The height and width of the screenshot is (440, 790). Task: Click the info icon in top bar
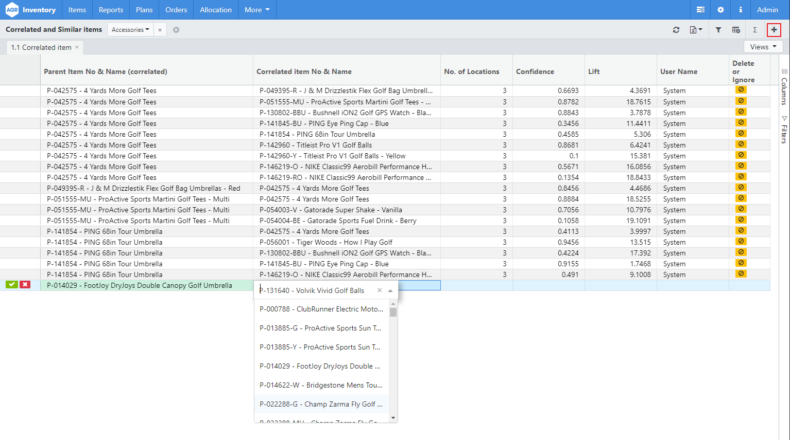740,9
